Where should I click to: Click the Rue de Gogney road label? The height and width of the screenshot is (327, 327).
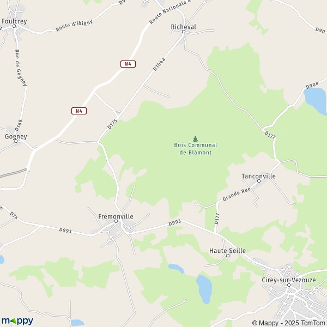(x=21, y=68)
